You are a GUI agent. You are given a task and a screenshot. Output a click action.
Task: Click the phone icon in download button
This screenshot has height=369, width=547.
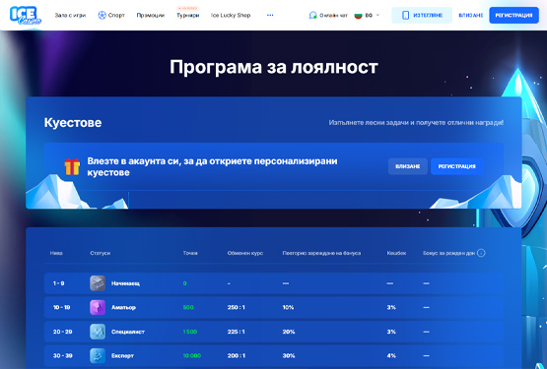(x=405, y=16)
